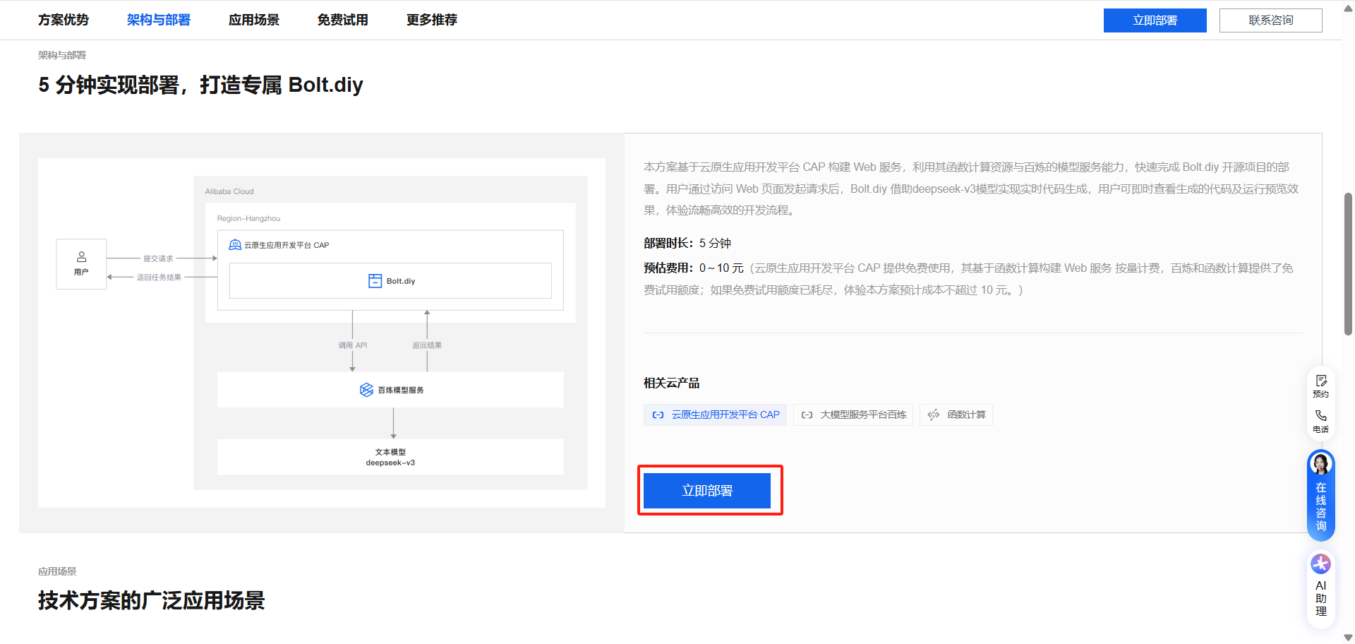The image size is (1355, 644).
Task: Click the 文本模型 deepseek-v3 box in diagram
Action: coord(390,457)
